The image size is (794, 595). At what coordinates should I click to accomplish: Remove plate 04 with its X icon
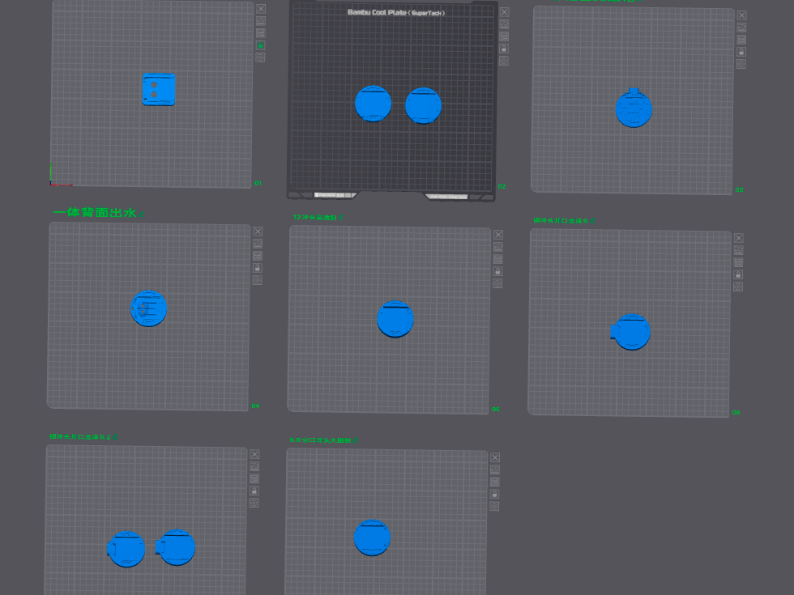click(258, 232)
